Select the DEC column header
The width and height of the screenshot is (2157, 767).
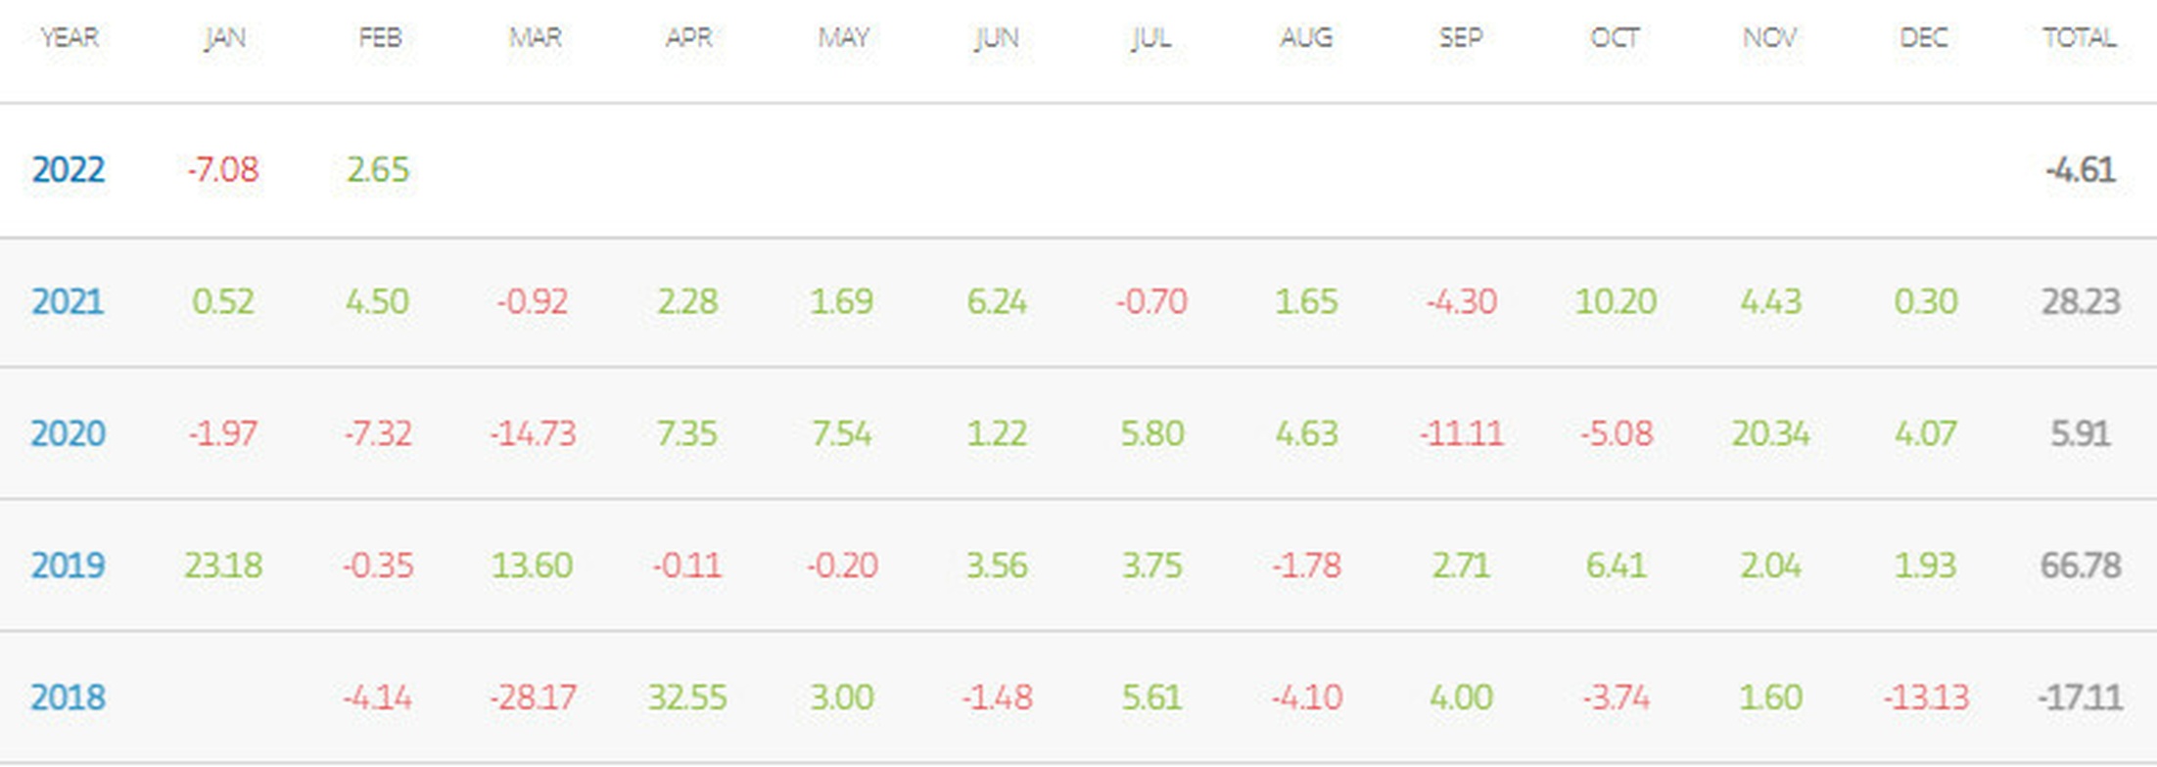(x=1924, y=37)
